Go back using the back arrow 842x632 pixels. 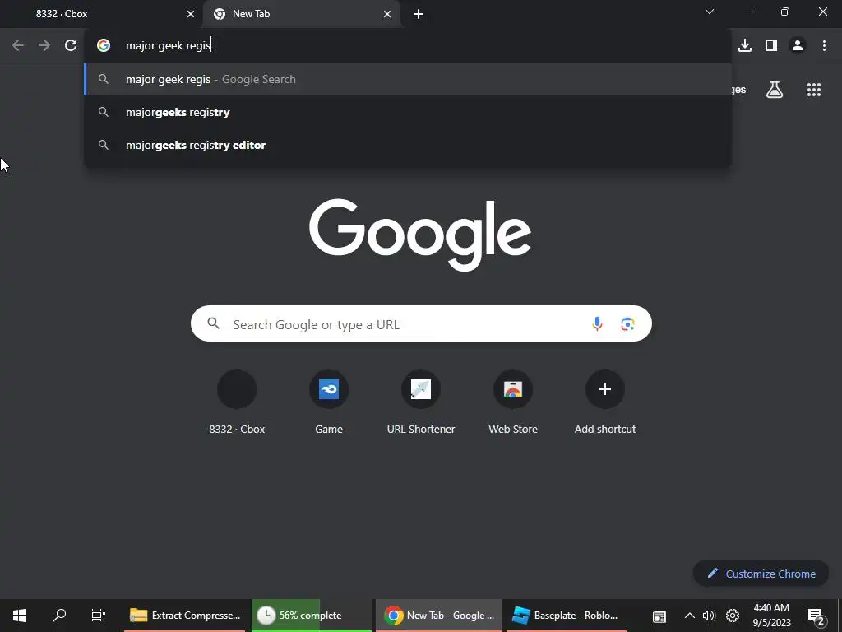[x=18, y=45]
